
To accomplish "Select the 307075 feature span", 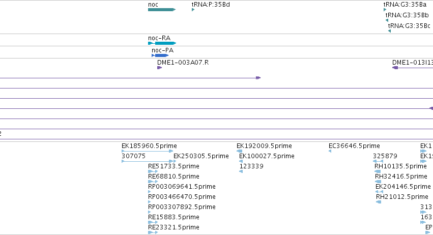I will pyautogui.click(x=147, y=161).
